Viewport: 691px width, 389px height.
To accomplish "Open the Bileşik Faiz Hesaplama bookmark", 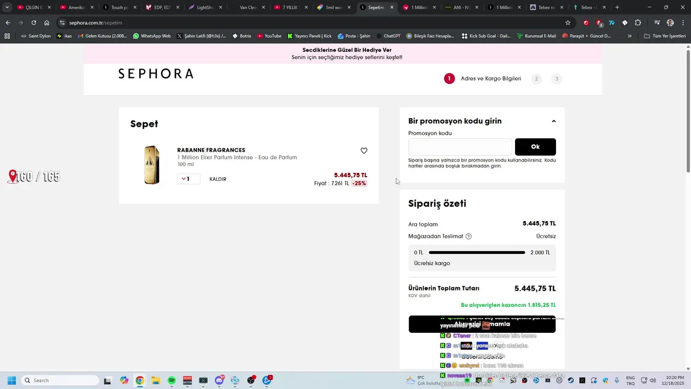I will [430, 36].
